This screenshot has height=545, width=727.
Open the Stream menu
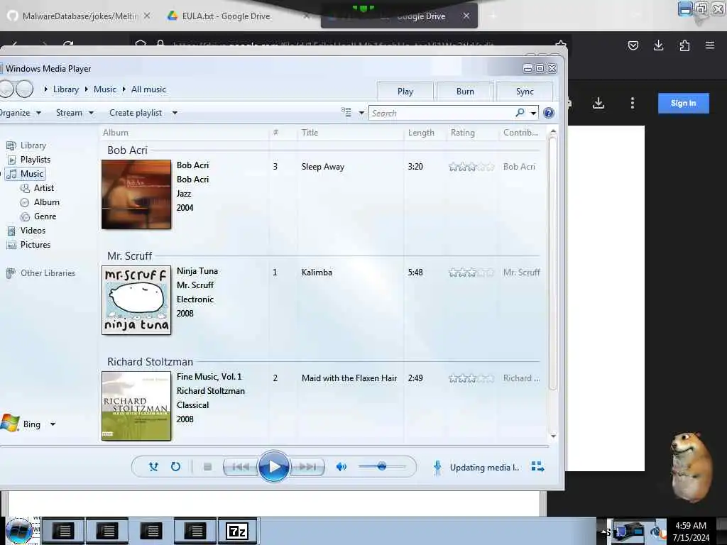pos(75,113)
